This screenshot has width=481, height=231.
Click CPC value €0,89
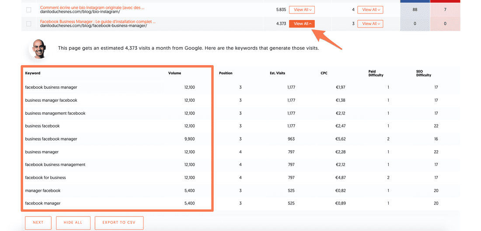point(341,203)
